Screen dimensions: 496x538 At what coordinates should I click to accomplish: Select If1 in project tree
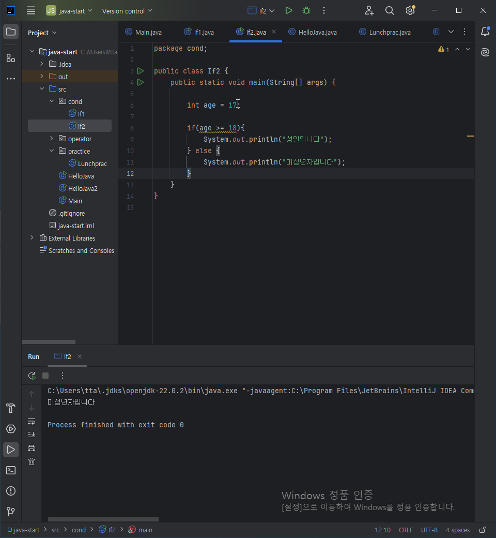tap(77, 114)
